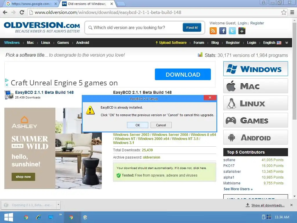The image size is (297, 223).
Task: Click Cancel in the setup dialog
Action: pyautogui.click(x=161, y=125)
